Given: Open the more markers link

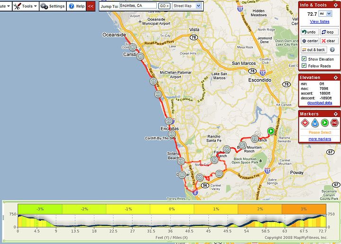Looking at the screenshot, I should point(320,139).
